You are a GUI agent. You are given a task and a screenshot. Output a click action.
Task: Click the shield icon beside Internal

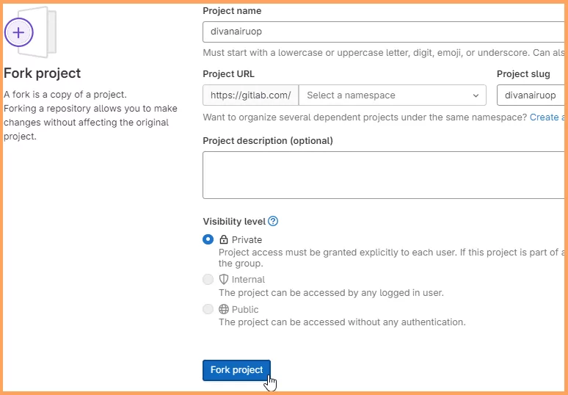pyautogui.click(x=224, y=279)
